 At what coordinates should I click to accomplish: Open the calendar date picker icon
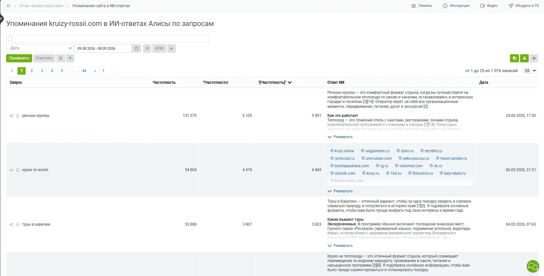[x=136, y=48]
